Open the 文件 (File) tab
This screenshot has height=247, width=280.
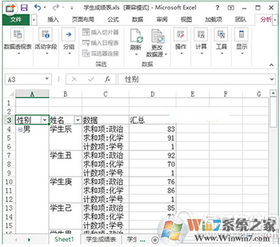coord(16,19)
